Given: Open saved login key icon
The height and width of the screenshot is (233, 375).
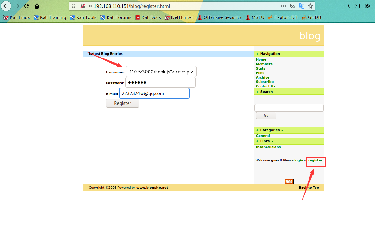Looking at the screenshot, I should [89, 6].
